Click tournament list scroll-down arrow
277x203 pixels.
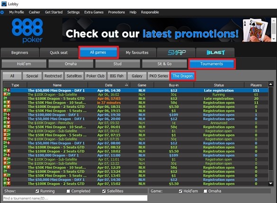tap(271, 184)
